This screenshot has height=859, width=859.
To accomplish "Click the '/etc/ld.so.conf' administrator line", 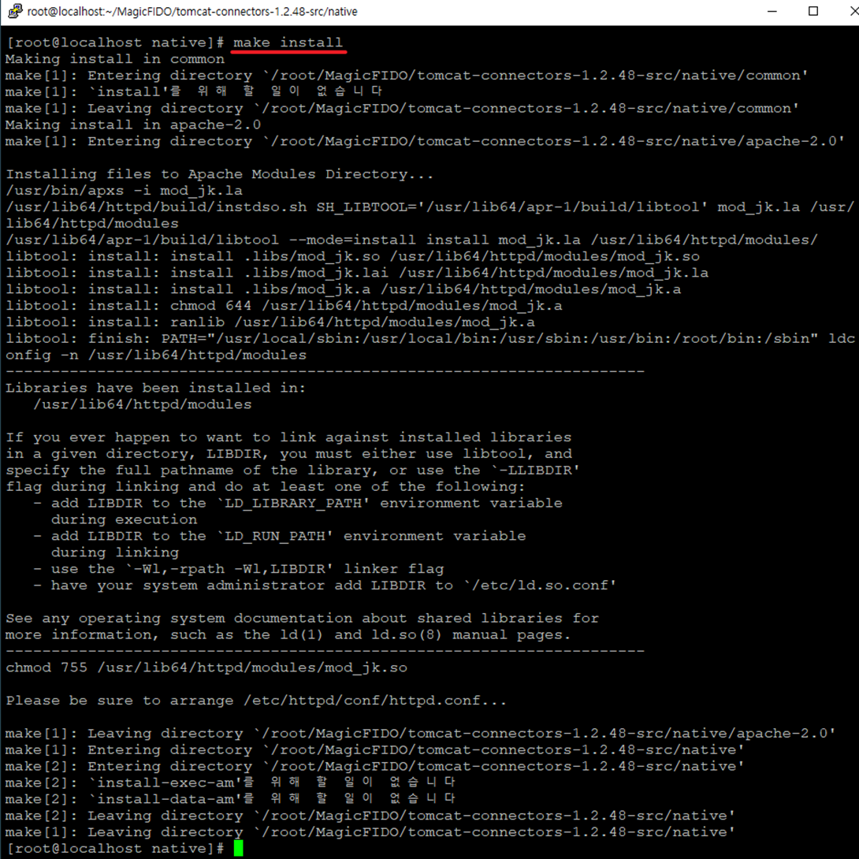I will 325,585.
